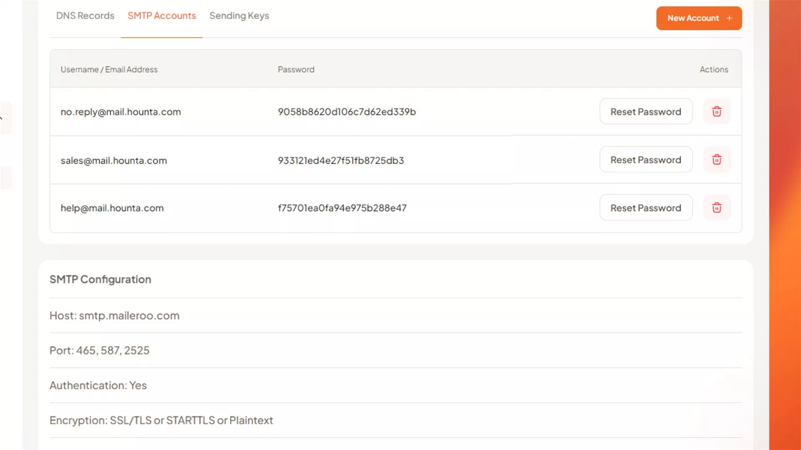Delete the no.reply@mail.hounta.com account
Image resolution: width=801 pixels, height=450 pixels.
(717, 111)
